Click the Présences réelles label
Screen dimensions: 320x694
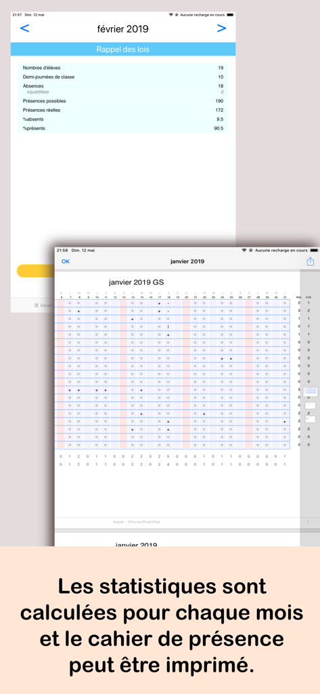point(41,110)
